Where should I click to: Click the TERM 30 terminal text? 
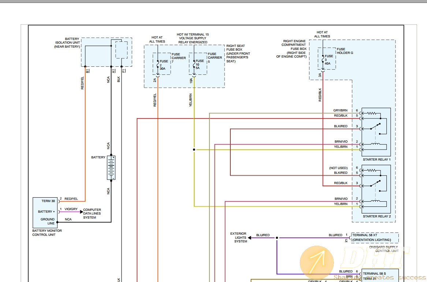click(48, 201)
